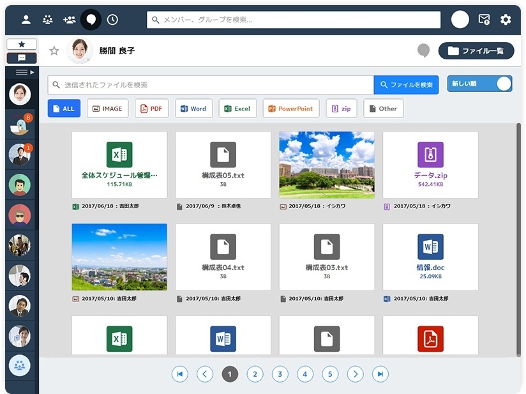Click the file search input field
This screenshot has width=526, height=394.
pos(211,85)
